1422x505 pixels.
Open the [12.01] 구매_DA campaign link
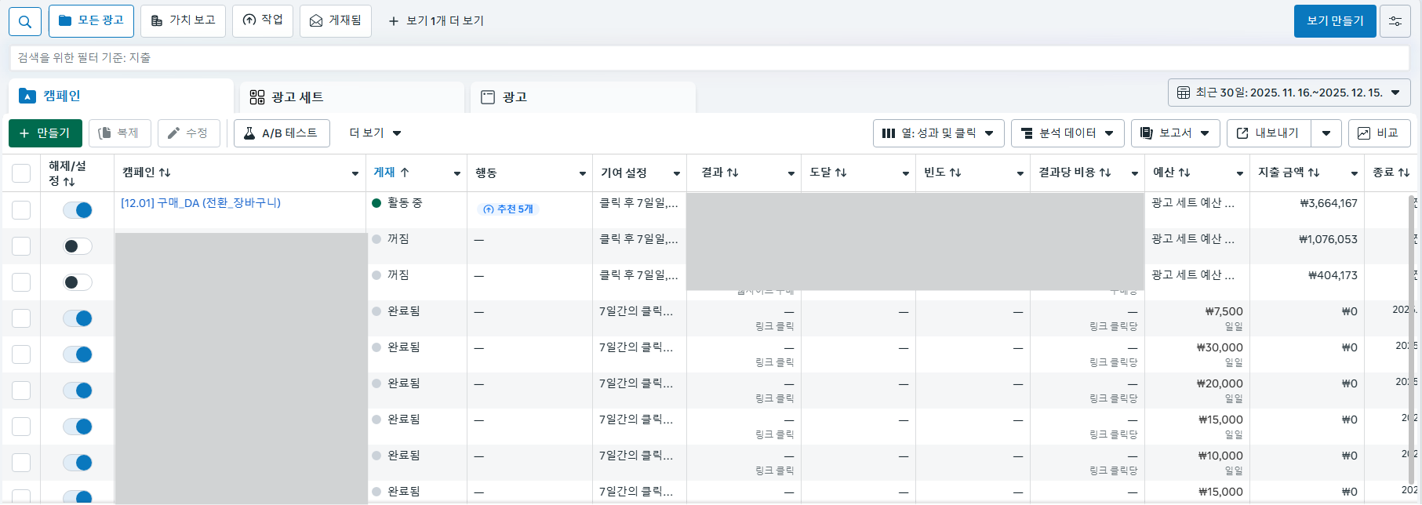click(201, 203)
